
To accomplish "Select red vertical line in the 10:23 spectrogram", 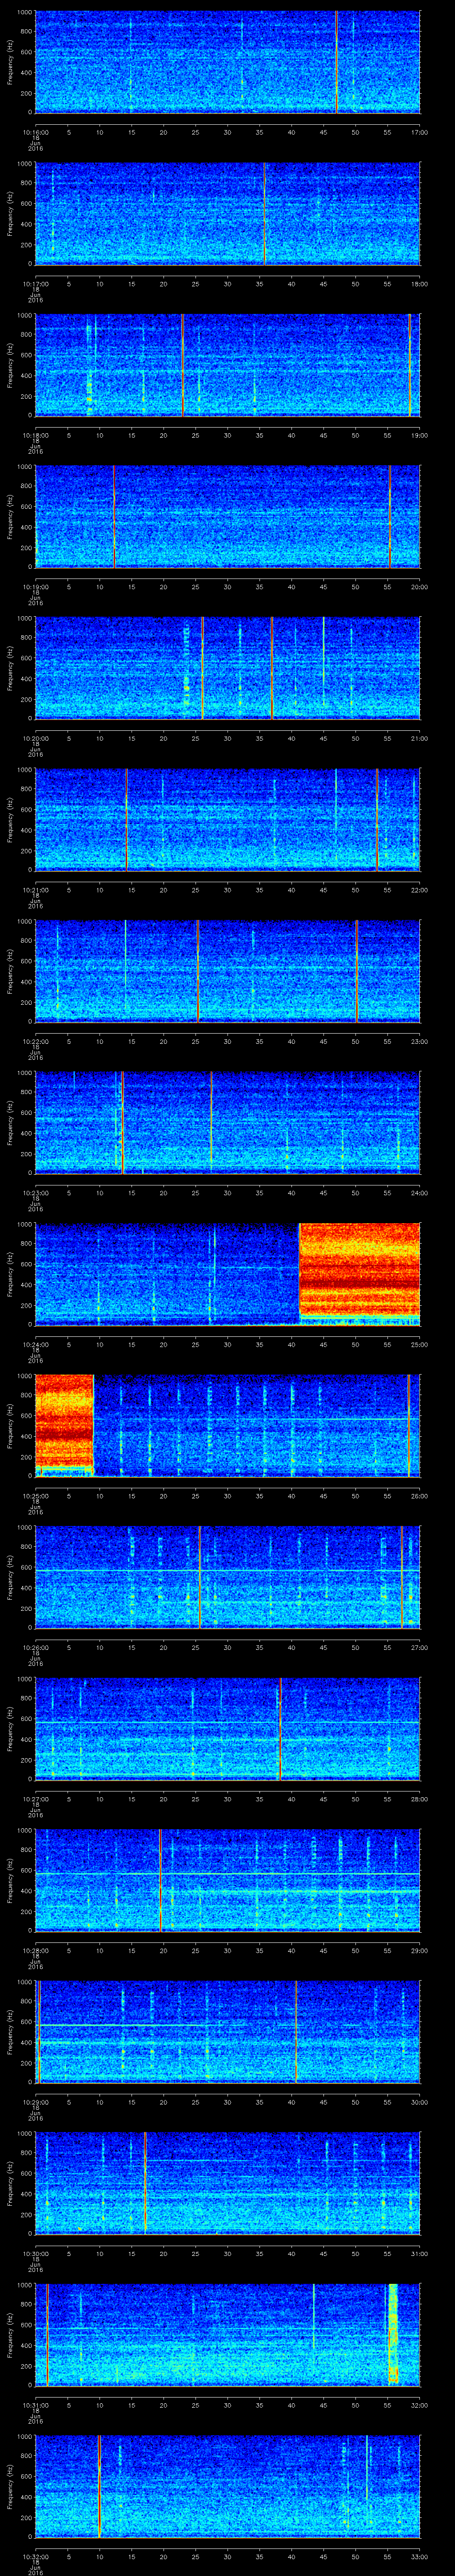I will pyautogui.click(x=122, y=1123).
